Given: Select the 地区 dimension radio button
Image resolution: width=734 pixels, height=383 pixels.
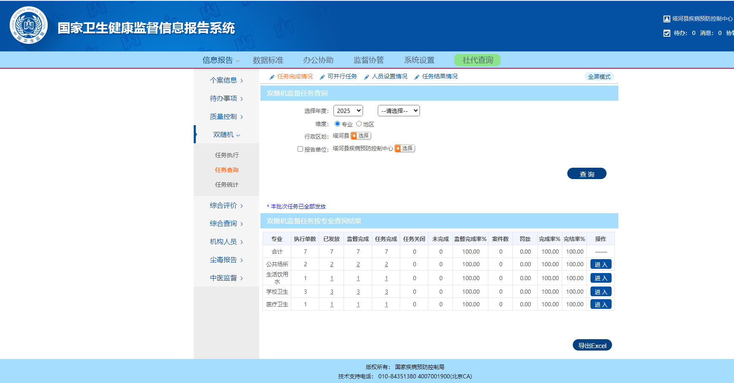Looking at the screenshot, I should [359, 124].
